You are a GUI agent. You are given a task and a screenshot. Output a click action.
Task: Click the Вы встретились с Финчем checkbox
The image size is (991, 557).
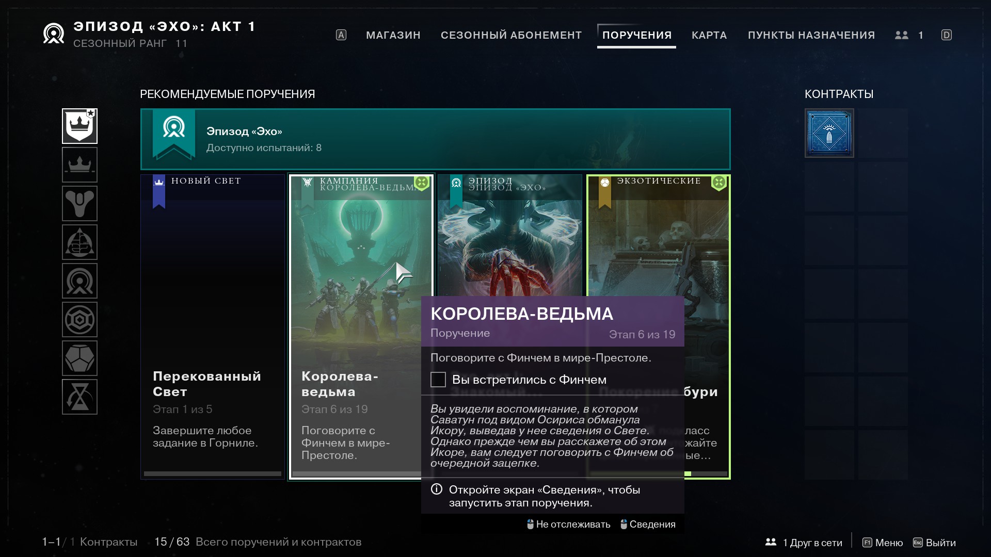pyautogui.click(x=438, y=380)
